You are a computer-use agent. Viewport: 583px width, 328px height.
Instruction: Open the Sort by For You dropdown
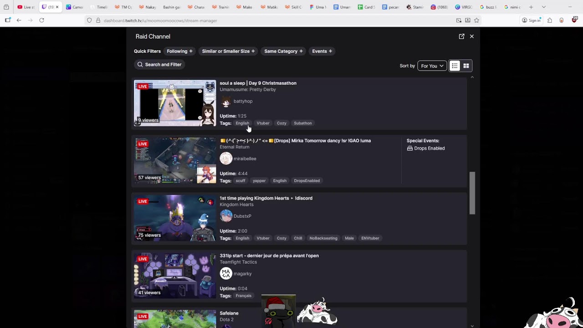click(x=432, y=66)
